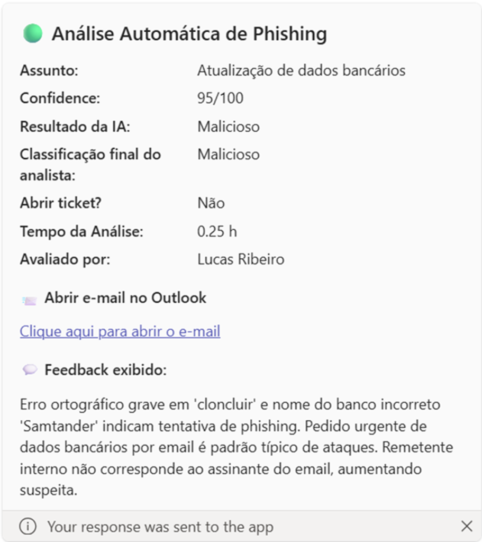Click the green status circle icon
The width and height of the screenshot is (482, 542).
33,33
